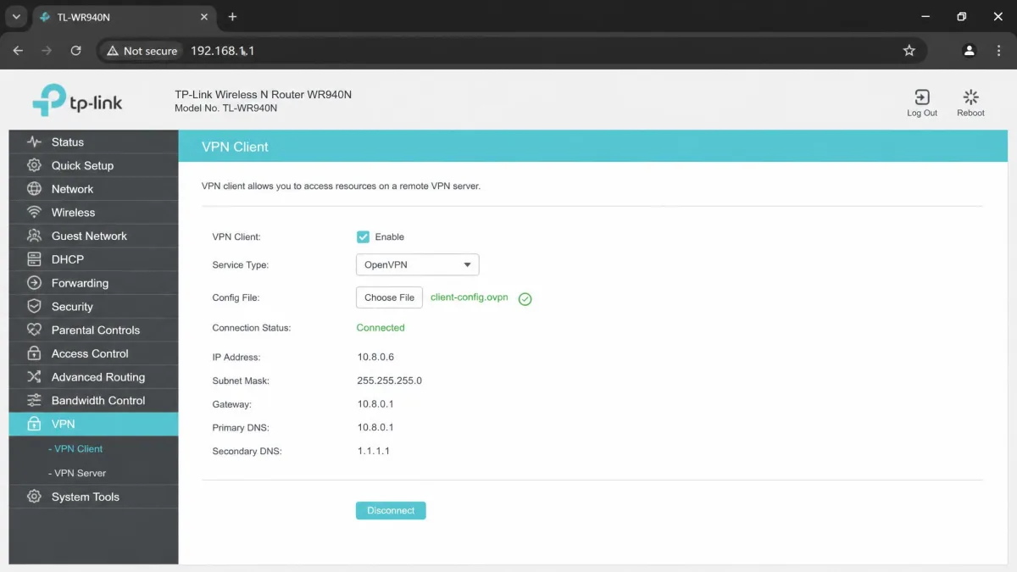Click the Status waveform icon in sidebar
1017x572 pixels.
[34, 142]
